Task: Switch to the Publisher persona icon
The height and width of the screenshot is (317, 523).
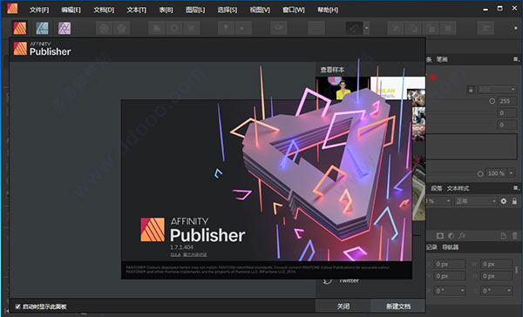Action: [20, 28]
